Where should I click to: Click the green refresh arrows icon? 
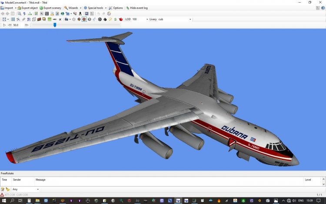tap(115, 19)
